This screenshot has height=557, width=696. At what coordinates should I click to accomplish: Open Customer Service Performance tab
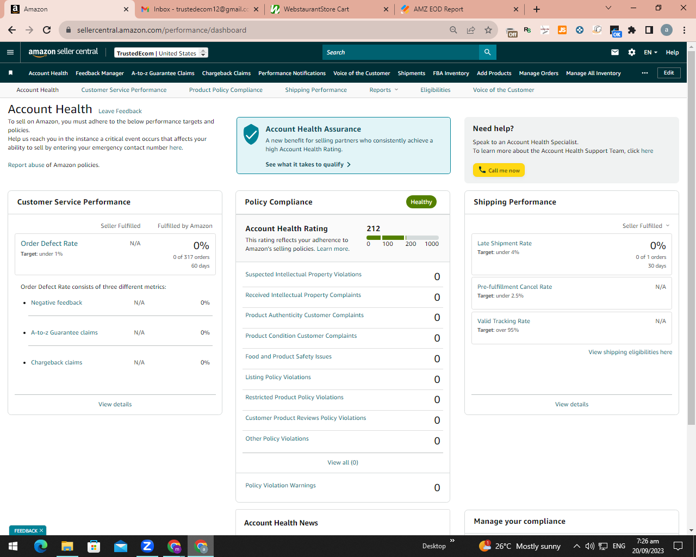pyautogui.click(x=124, y=90)
